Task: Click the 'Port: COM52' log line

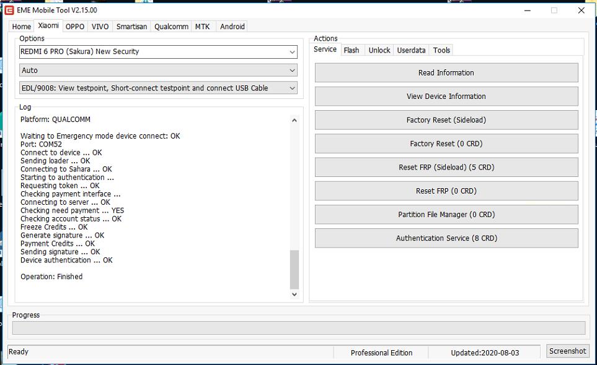Action: [41, 144]
